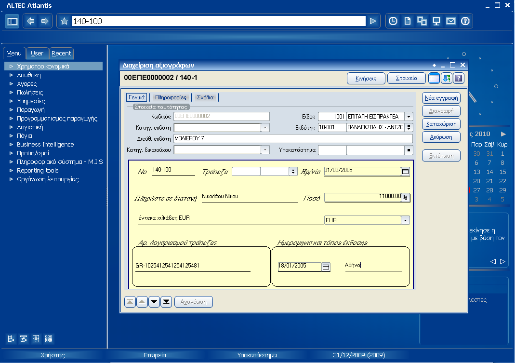
Task: Jump to first record navigation button
Action: 130,301
